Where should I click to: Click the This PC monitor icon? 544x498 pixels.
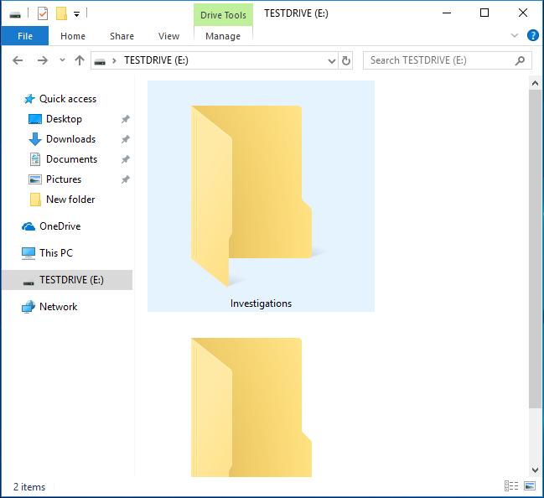pyautogui.click(x=28, y=253)
